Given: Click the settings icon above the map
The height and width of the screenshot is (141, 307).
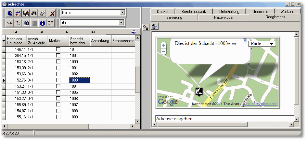Looking at the screenshot, I should pos(155,26).
